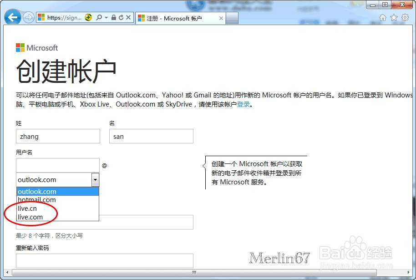Click the compatibility view icon in address bar
Screen dimensions: 416x280
coord(88,17)
